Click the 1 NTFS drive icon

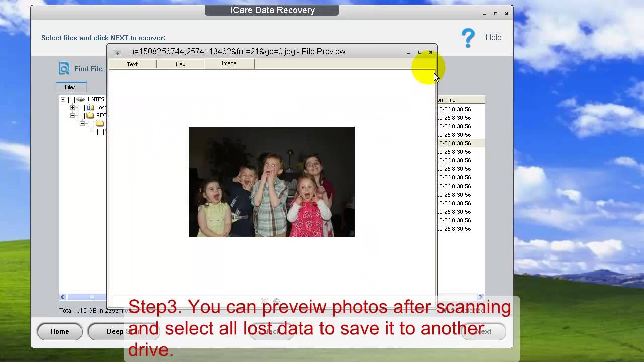80,100
